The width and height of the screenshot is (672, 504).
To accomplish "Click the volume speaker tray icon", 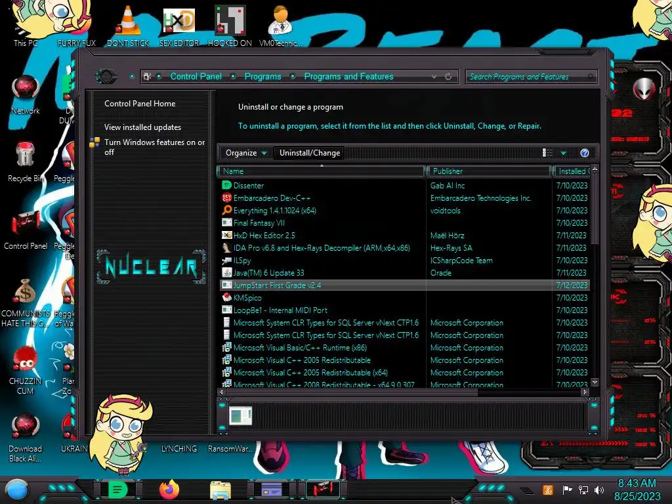I will click(598, 490).
